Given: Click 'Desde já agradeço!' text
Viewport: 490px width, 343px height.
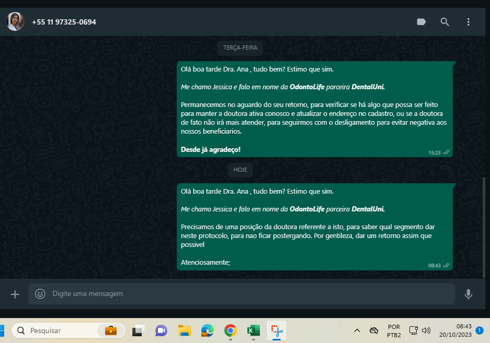Looking at the screenshot, I should click(211, 149).
